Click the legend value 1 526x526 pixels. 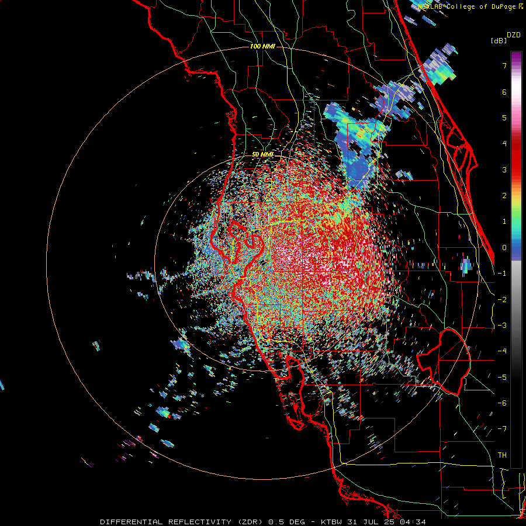click(x=504, y=222)
